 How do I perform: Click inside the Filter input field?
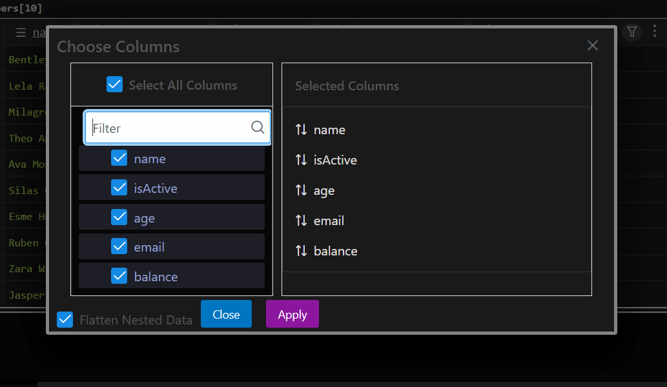point(168,127)
